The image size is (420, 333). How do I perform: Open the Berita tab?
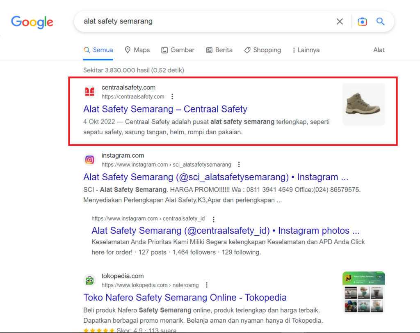[219, 50]
